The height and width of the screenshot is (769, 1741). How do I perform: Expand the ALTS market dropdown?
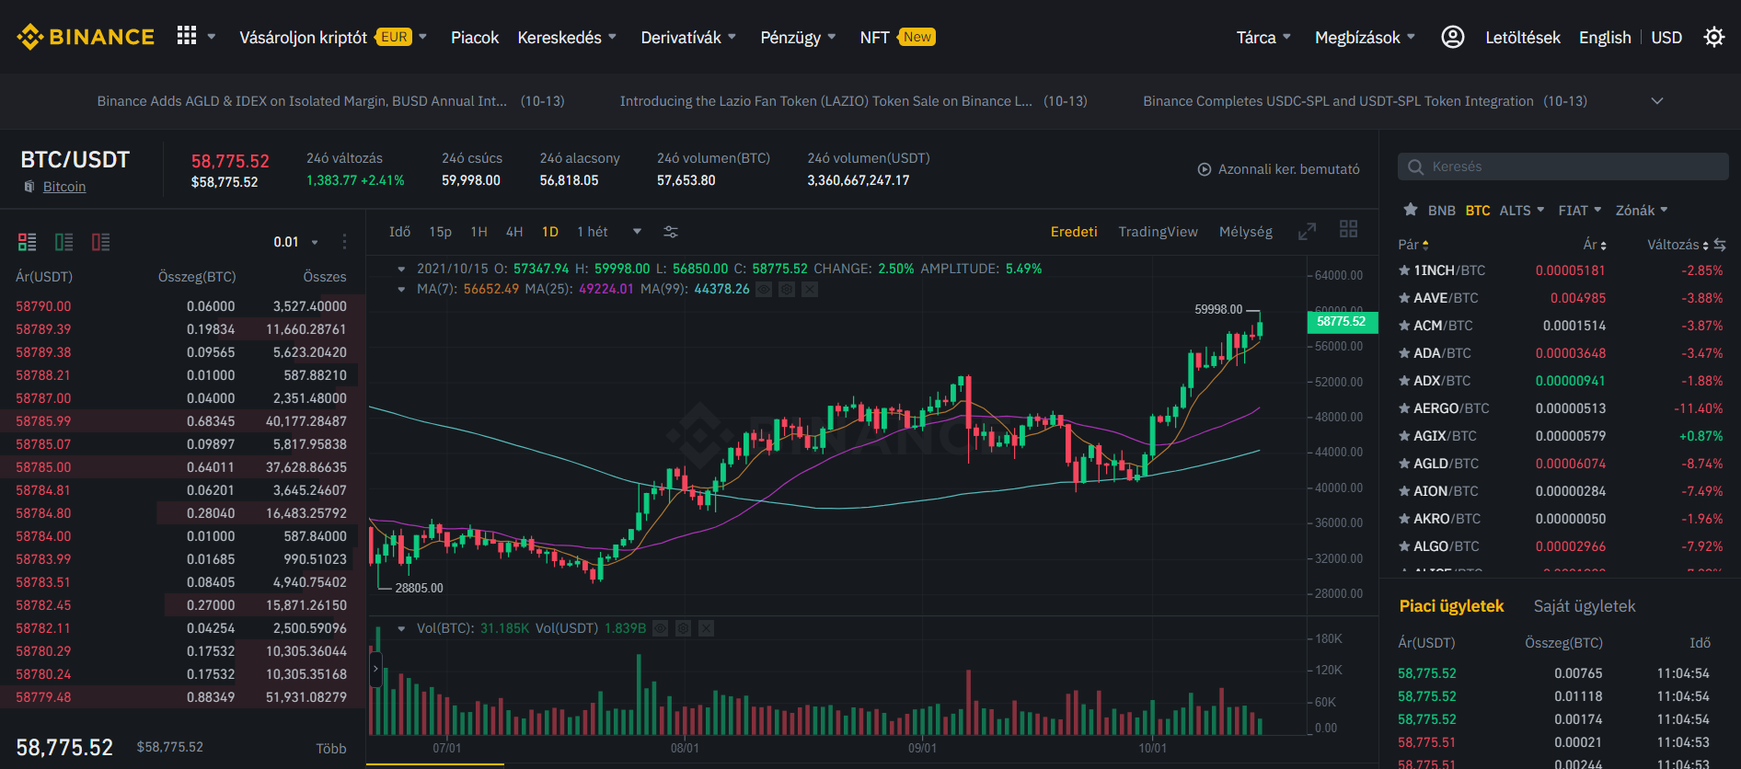click(1522, 211)
